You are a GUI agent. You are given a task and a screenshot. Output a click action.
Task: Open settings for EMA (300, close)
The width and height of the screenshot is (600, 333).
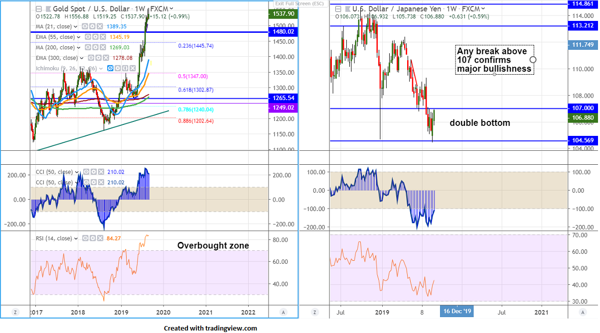98,58
